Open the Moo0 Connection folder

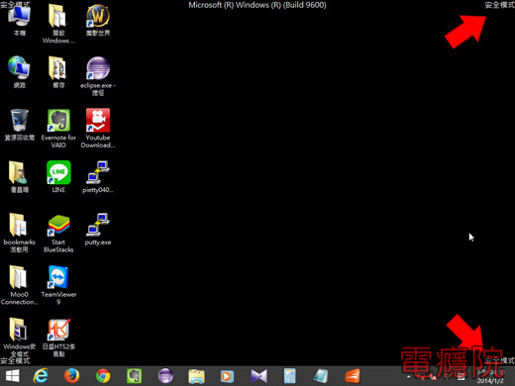[20, 285]
